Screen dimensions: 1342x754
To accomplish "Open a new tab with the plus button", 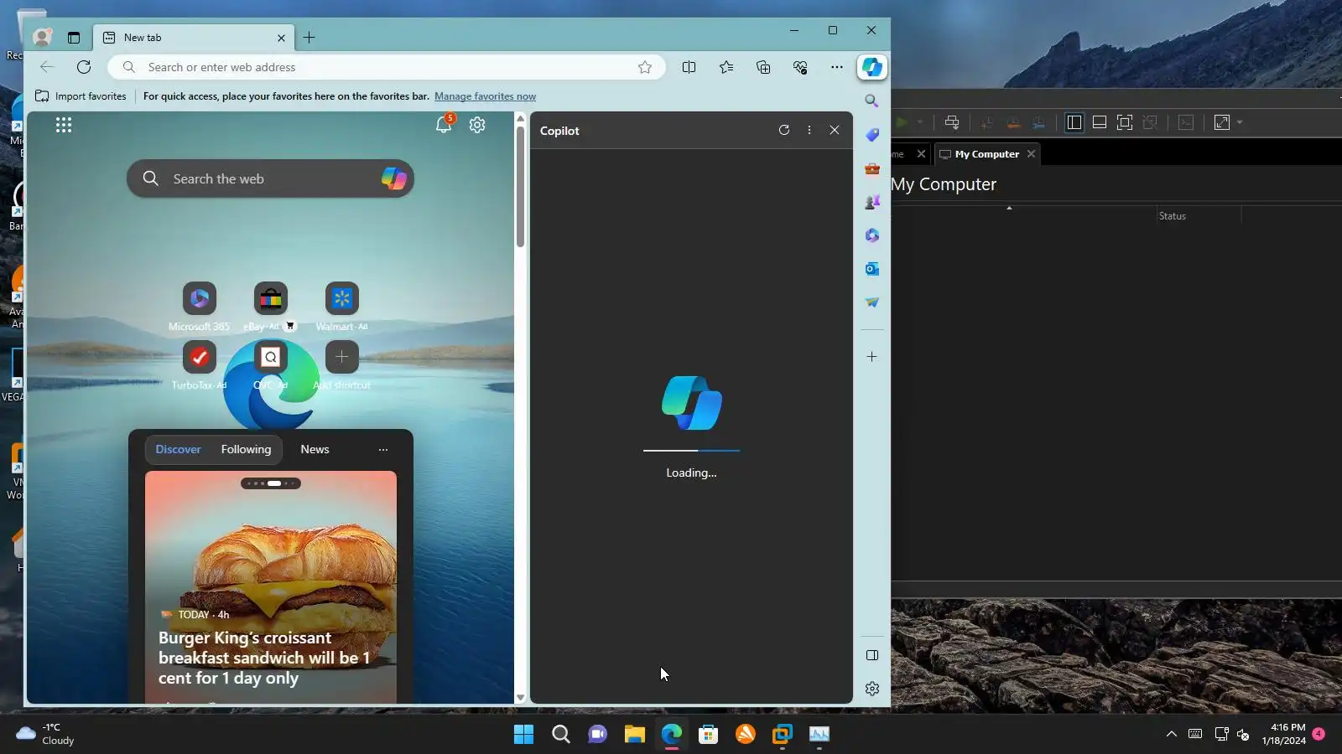I will pyautogui.click(x=309, y=37).
